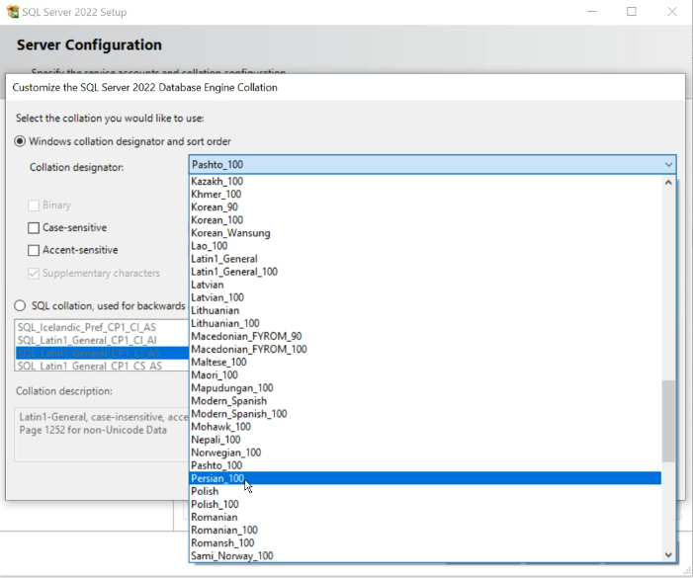Choose Korean_100 collation
Screen dimensions: 693x578
coord(425,220)
